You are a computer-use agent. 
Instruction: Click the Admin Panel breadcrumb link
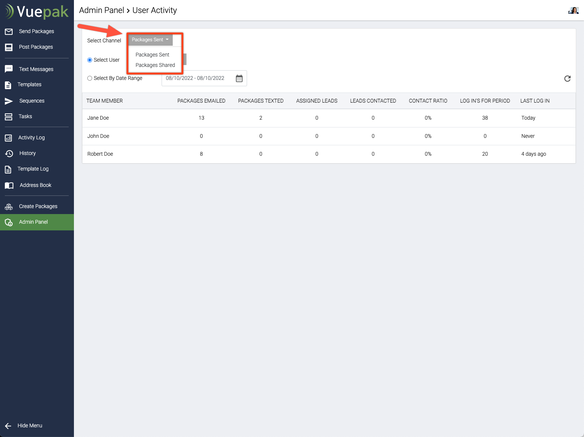point(101,10)
